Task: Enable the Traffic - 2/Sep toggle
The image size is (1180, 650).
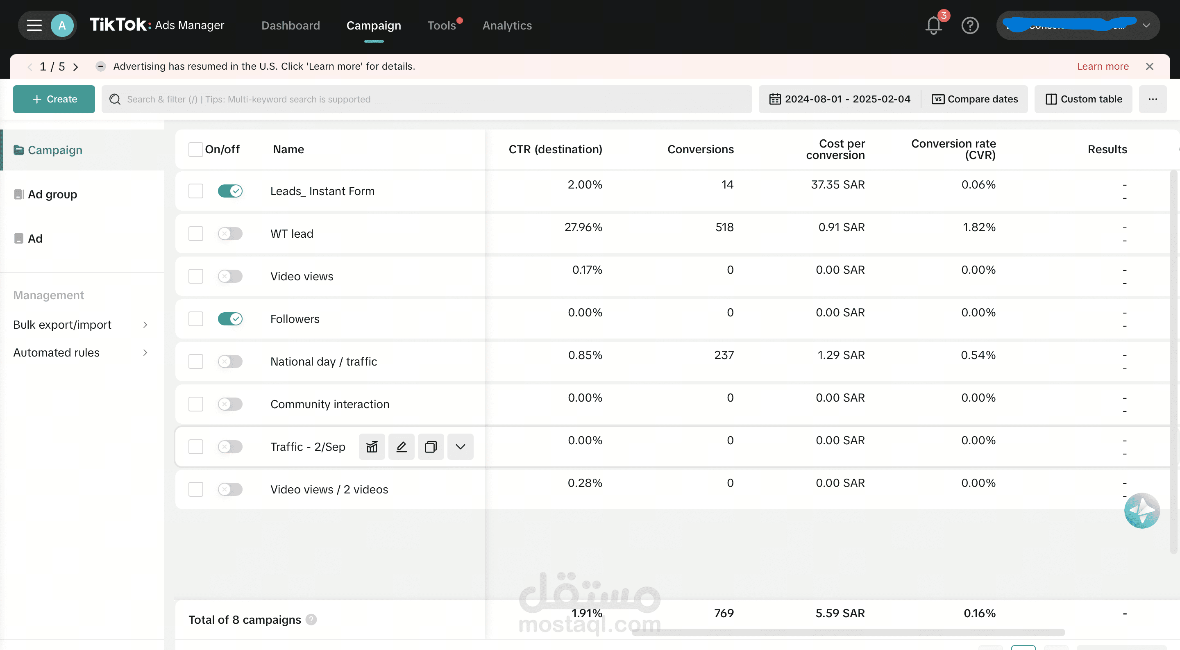Action: (230, 447)
